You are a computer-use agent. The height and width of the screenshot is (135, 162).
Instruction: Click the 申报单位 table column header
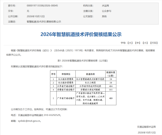tap(66, 74)
